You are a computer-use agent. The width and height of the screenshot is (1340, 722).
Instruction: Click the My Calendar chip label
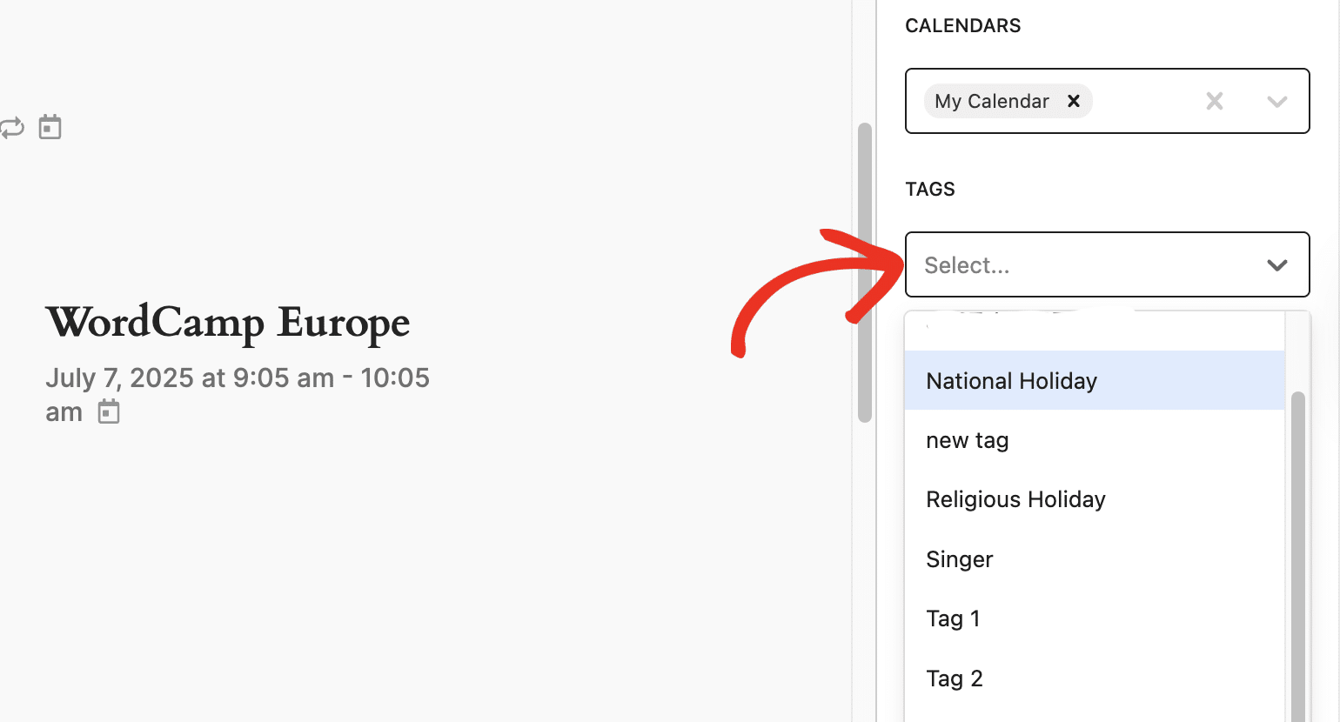click(x=992, y=101)
